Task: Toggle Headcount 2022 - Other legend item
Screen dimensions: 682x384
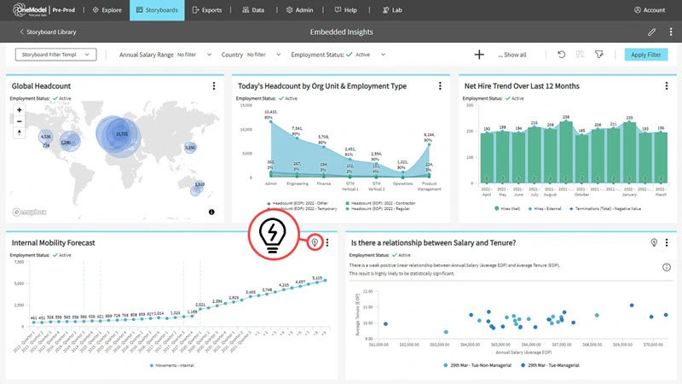Action: (297, 203)
